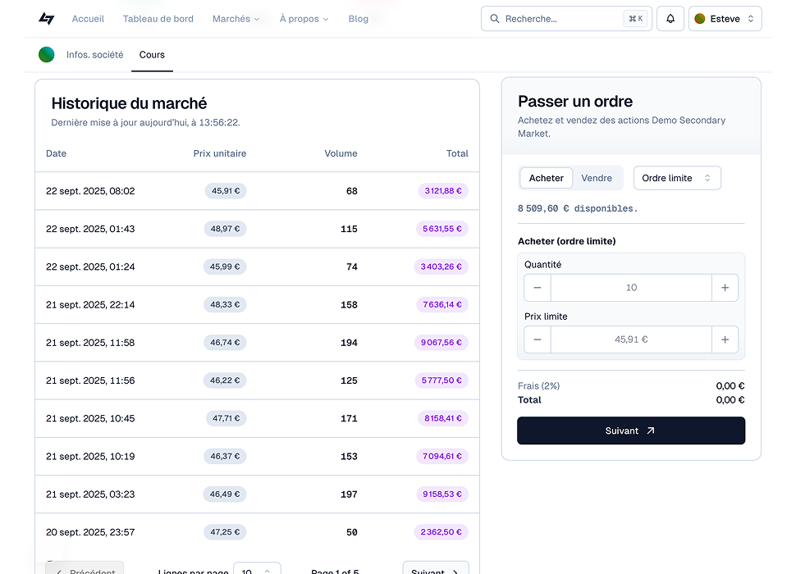796x574 pixels.
Task: Click the 5 777,50 € total badge
Action: coord(441,380)
